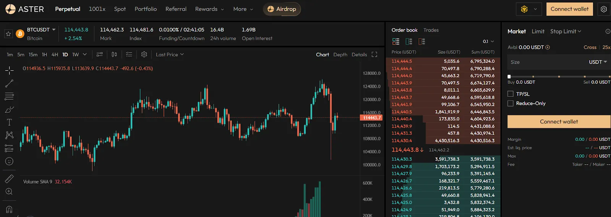
Task: Select the zoom-in tool
Action: coord(9,191)
